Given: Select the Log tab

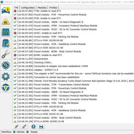Looking at the screenshot, I should pyautogui.click(x=16, y=7).
